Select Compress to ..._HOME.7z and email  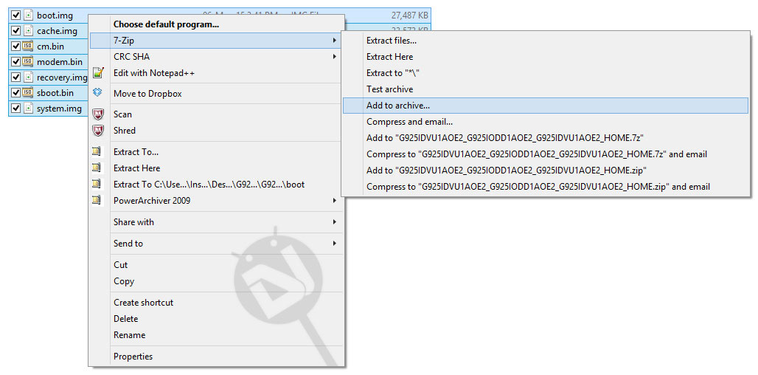coord(537,154)
